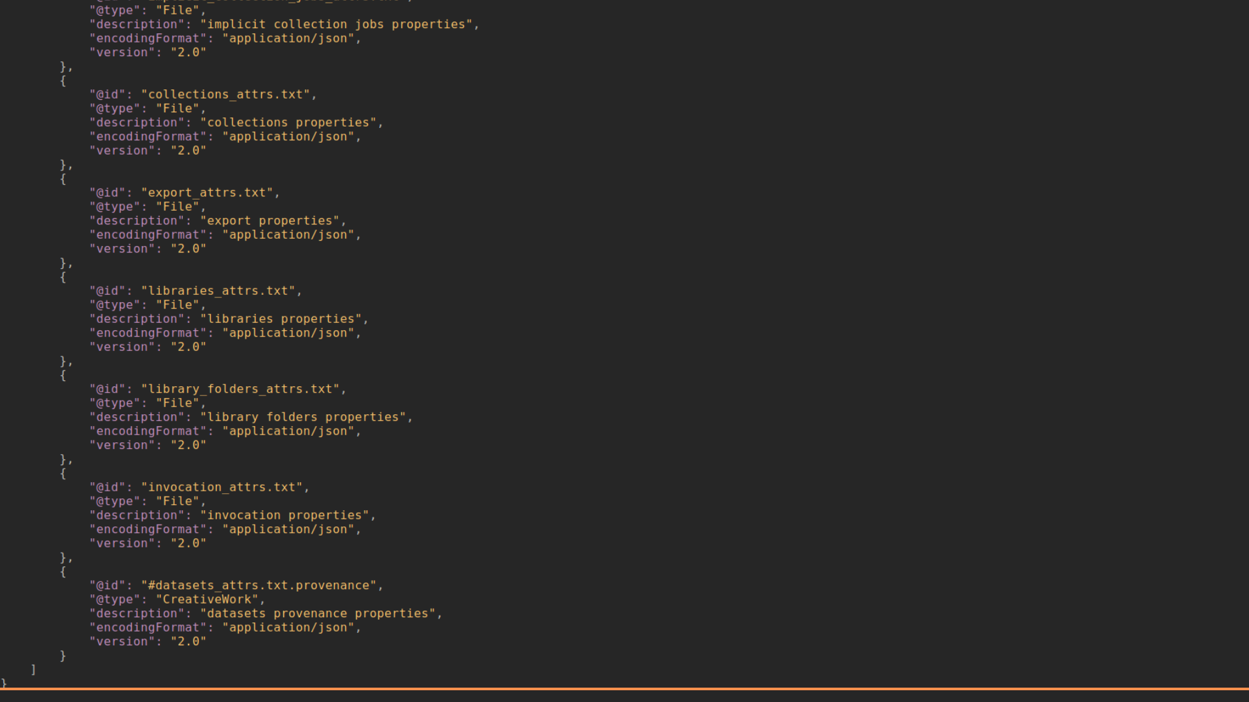Click "datasets provenance properties" description value
Screen dimensions: 1249x702
(x=318, y=614)
